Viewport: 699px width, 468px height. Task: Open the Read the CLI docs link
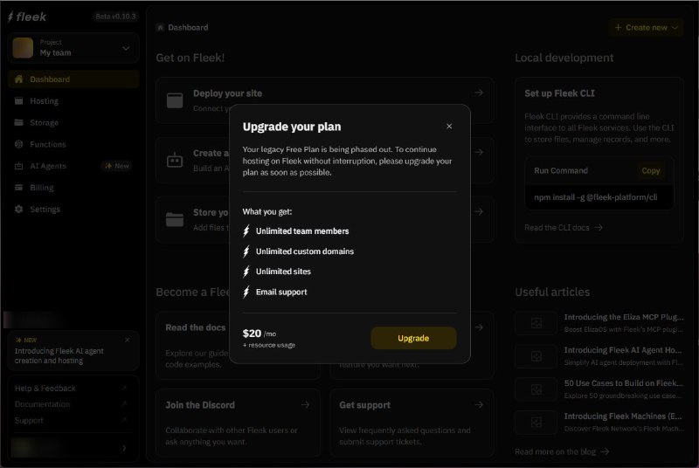pos(564,228)
